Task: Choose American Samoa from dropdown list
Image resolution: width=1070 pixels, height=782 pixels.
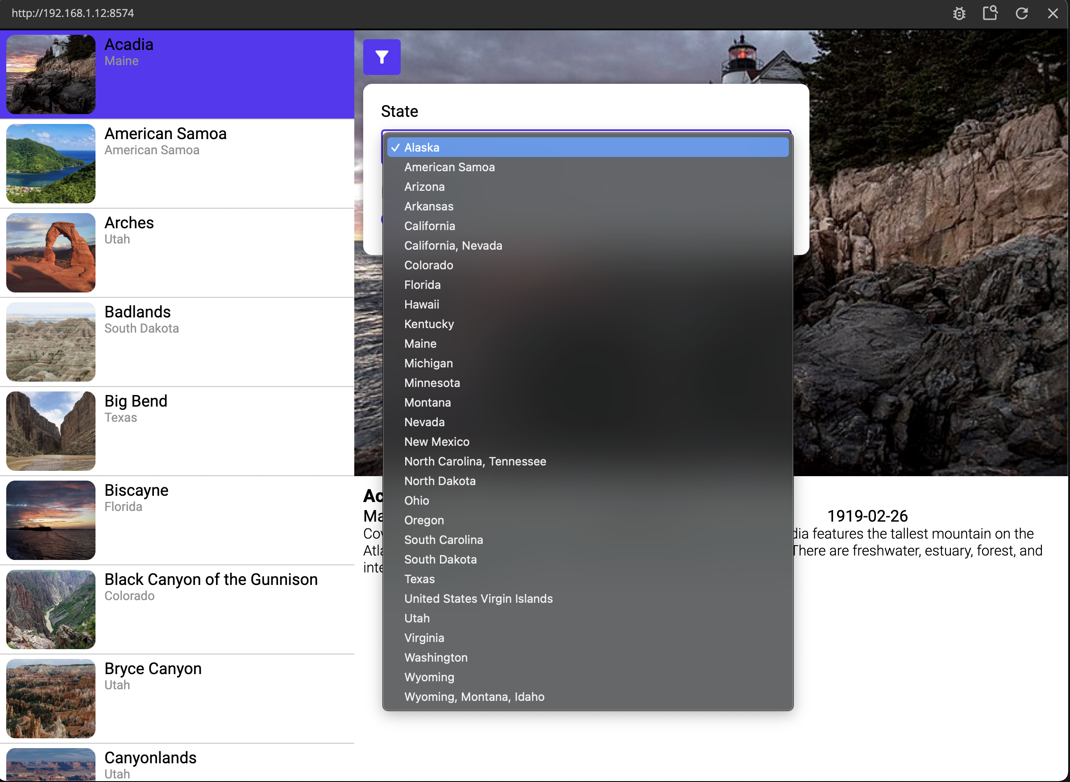Action: tap(588, 167)
